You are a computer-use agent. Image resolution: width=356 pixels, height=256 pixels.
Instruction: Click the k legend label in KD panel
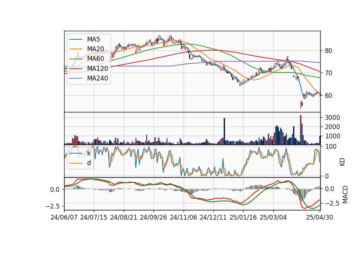coord(89,153)
